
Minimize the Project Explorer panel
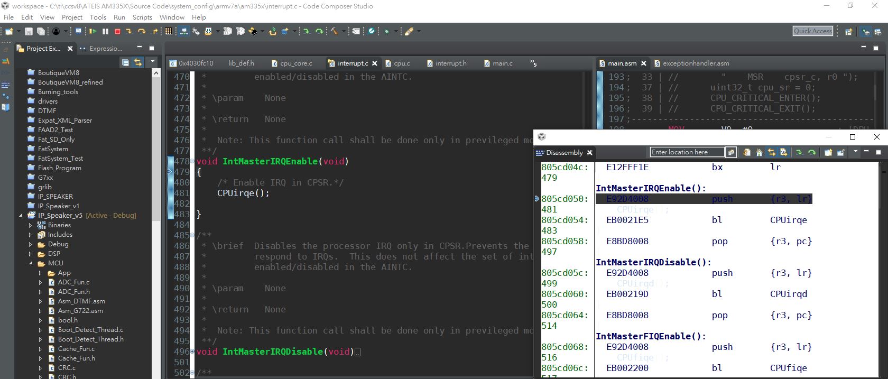[x=139, y=48]
